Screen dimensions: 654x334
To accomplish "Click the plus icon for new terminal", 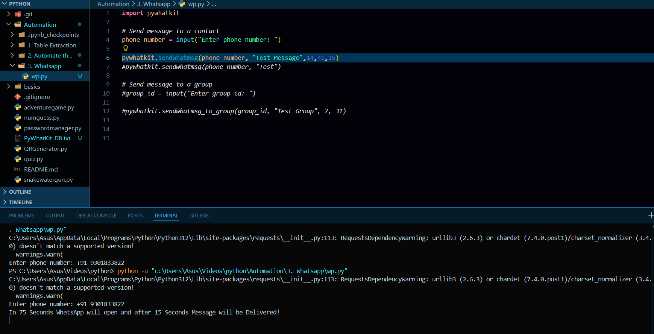I will point(651,215).
